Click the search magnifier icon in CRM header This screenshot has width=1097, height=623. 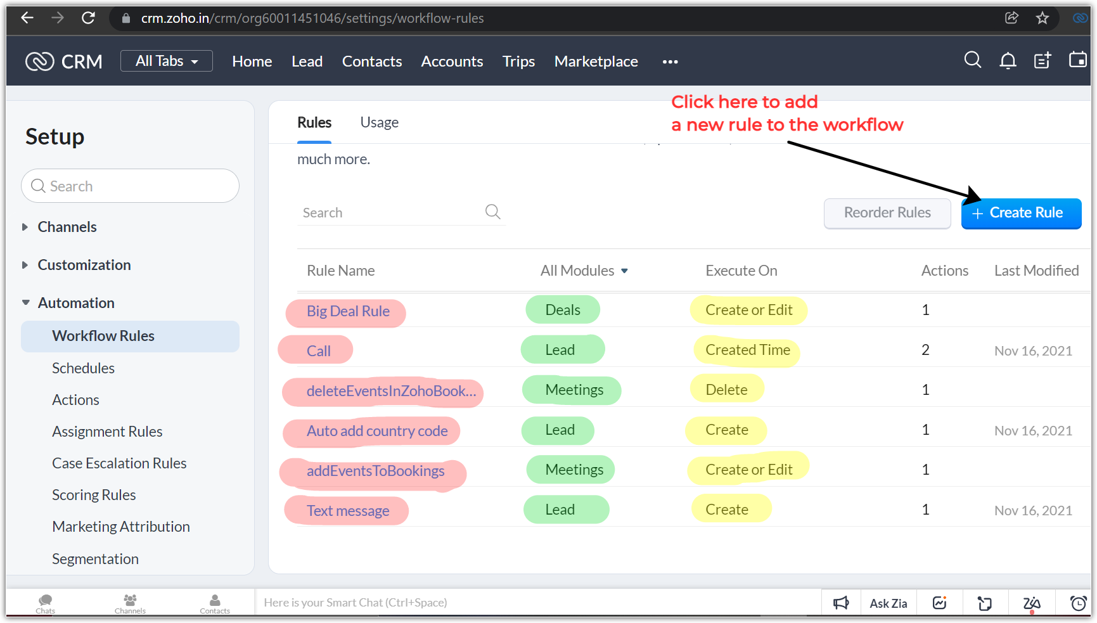pos(972,60)
